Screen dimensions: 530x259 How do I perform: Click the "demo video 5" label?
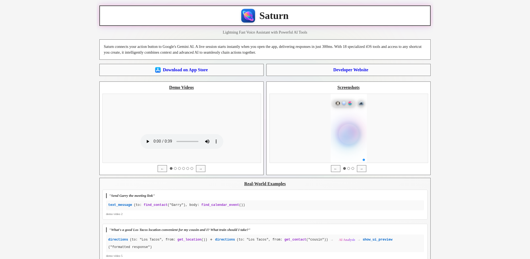pyautogui.click(x=114, y=256)
